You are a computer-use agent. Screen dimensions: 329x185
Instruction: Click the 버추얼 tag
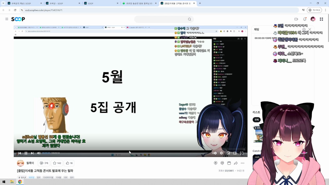point(32,178)
